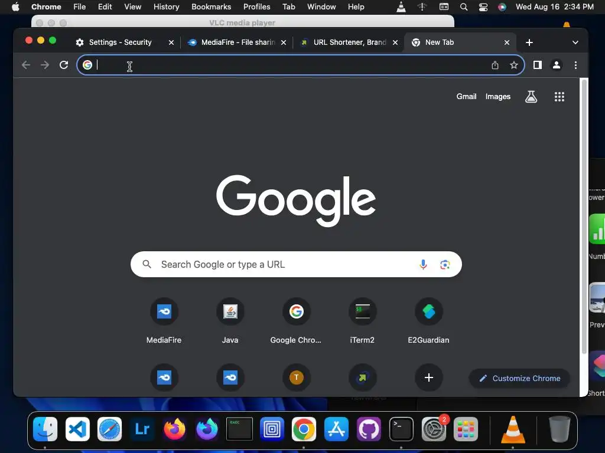Launch Lightroom from the Dock
The width and height of the screenshot is (605, 453).
(x=142, y=429)
